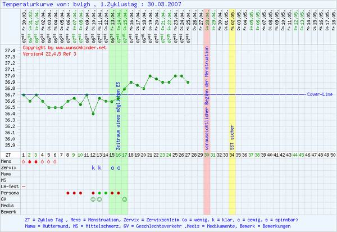Click the filled menstruation drop on cycle day 2
Image resolution: width=337 pixels, height=232 pixels.
coord(30,161)
